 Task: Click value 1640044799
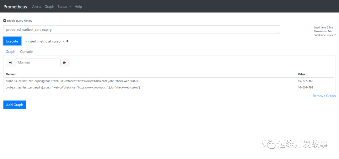tap(305, 87)
